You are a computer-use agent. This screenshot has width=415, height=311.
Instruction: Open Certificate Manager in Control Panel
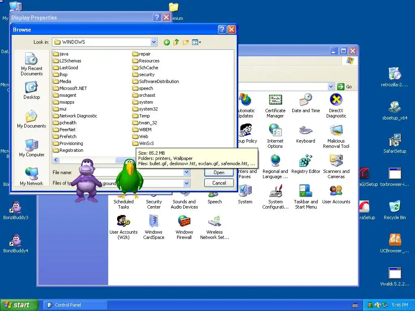(275, 106)
